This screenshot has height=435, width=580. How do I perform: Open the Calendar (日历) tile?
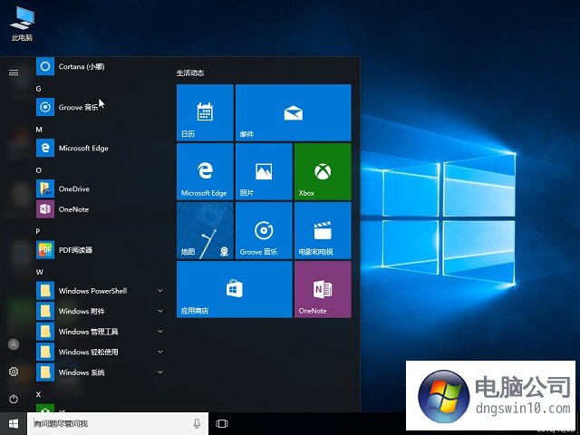(x=205, y=112)
